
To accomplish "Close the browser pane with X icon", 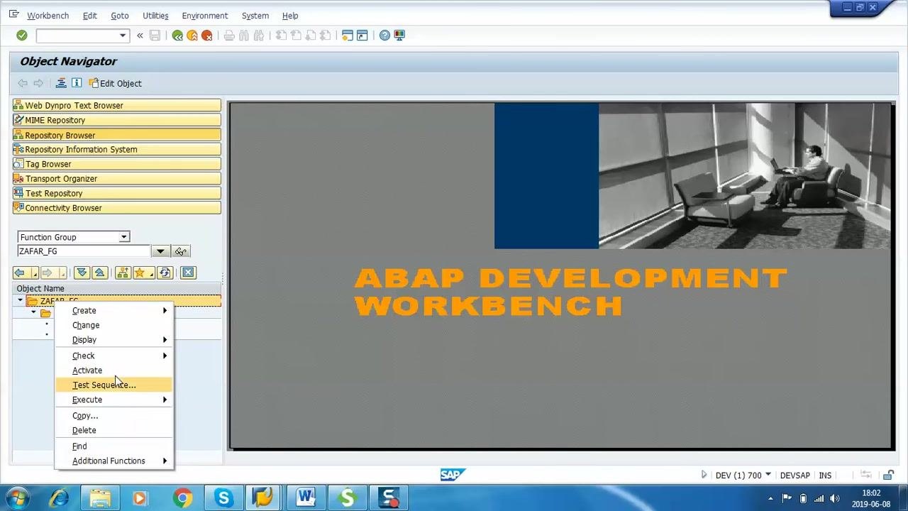I will click(188, 273).
